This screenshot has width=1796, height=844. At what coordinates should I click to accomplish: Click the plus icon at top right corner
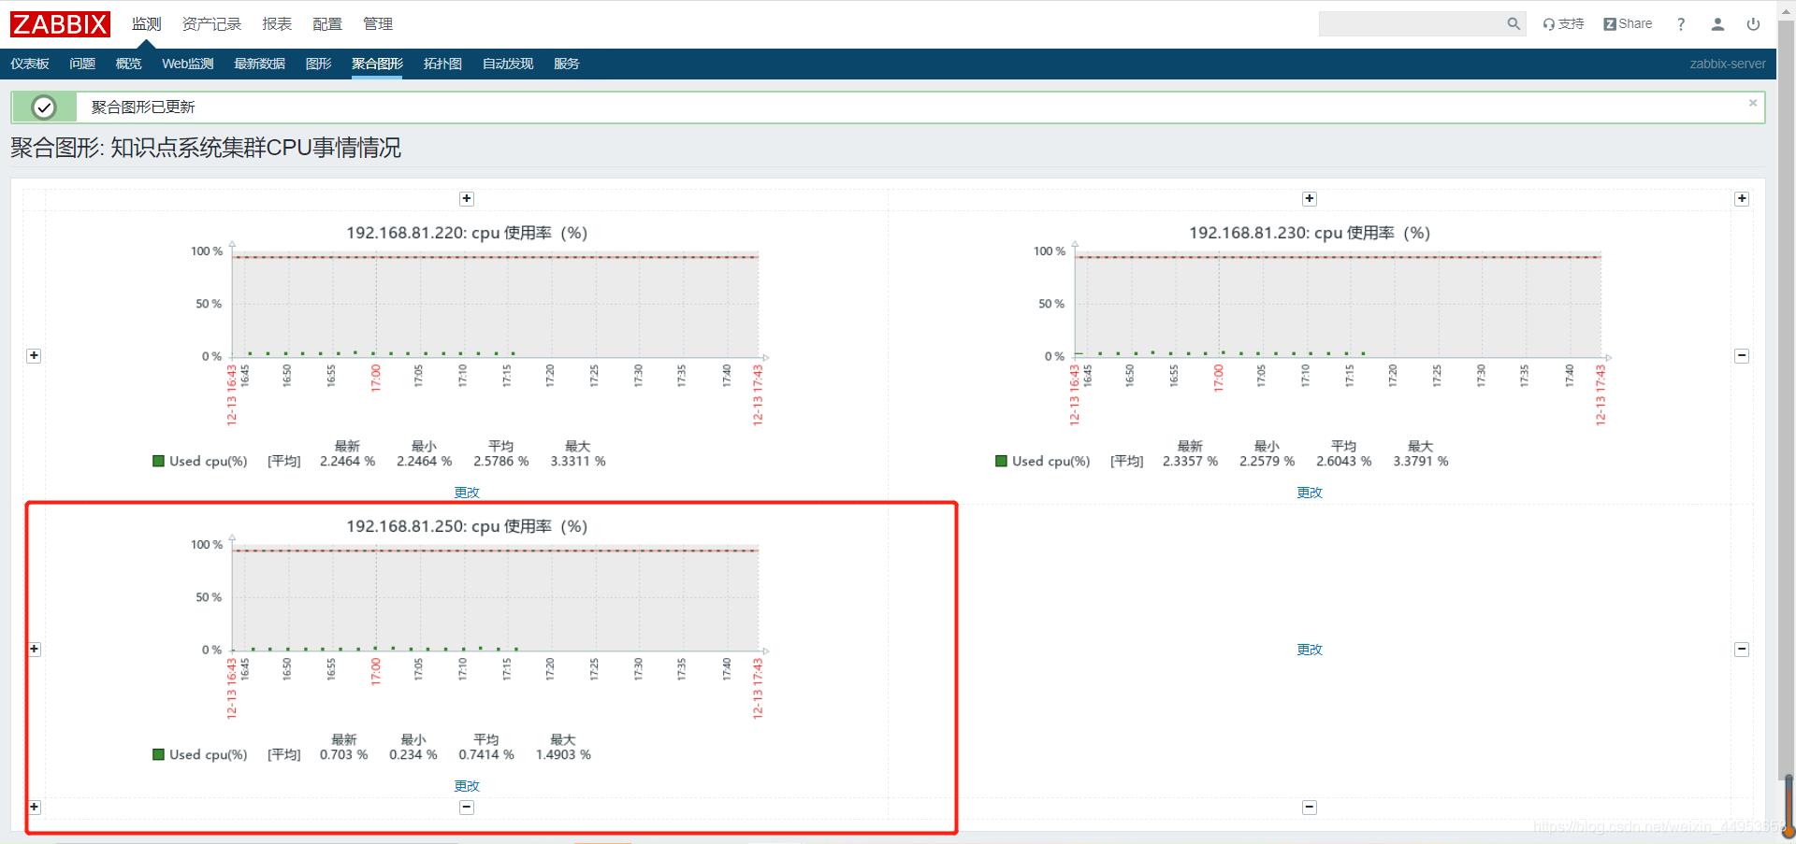[x=1742, y=199]
